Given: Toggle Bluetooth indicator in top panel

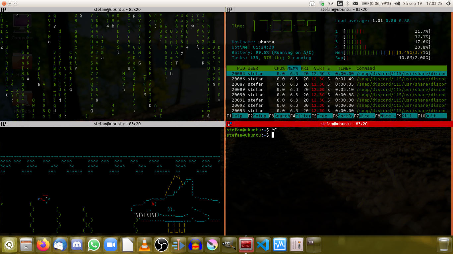Looking at the screenshot, I should tap(348, 4).
